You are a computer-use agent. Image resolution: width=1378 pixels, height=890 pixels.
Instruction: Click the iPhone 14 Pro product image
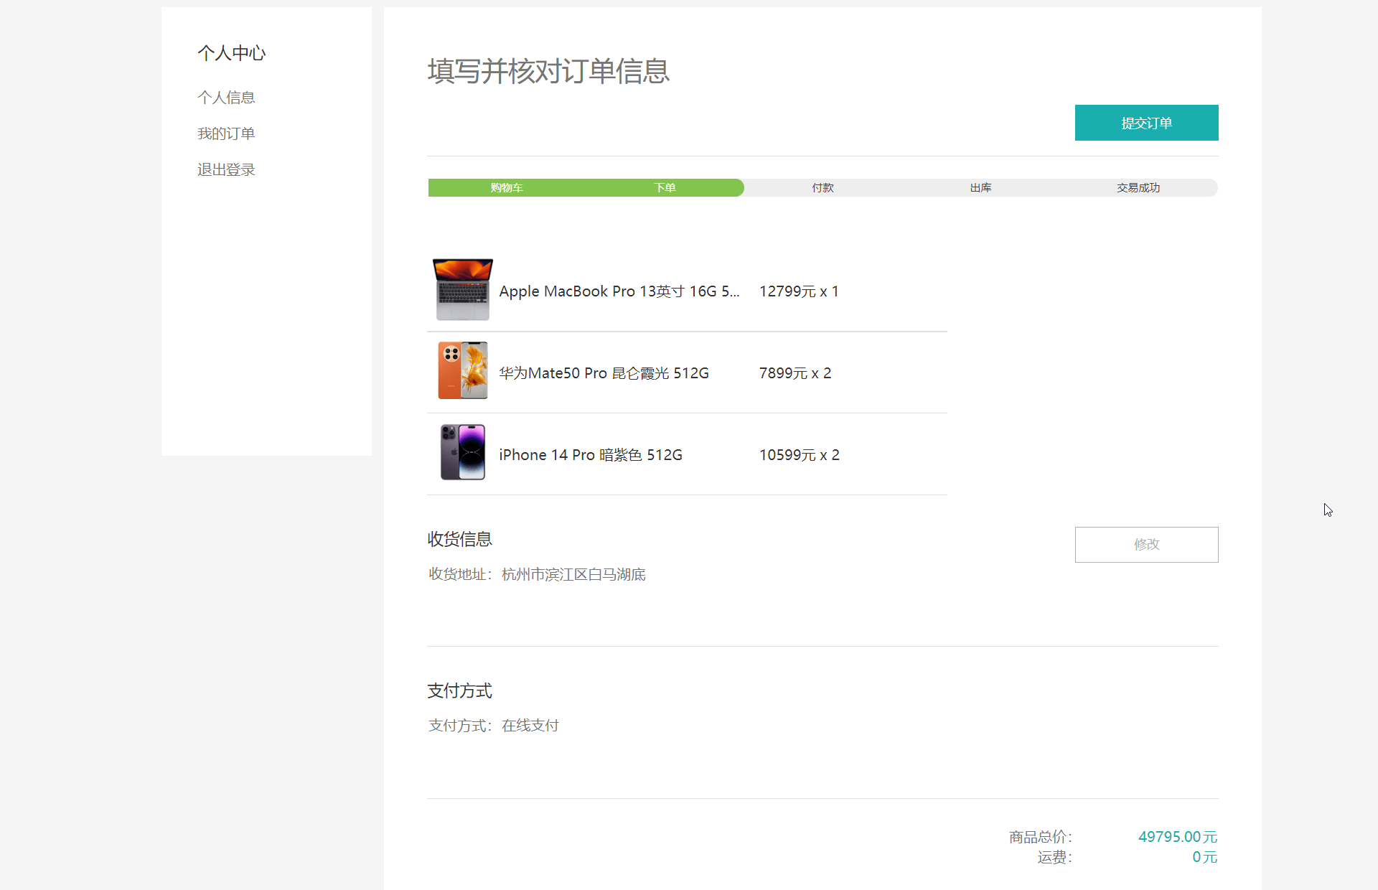click(x=463, y=453)
